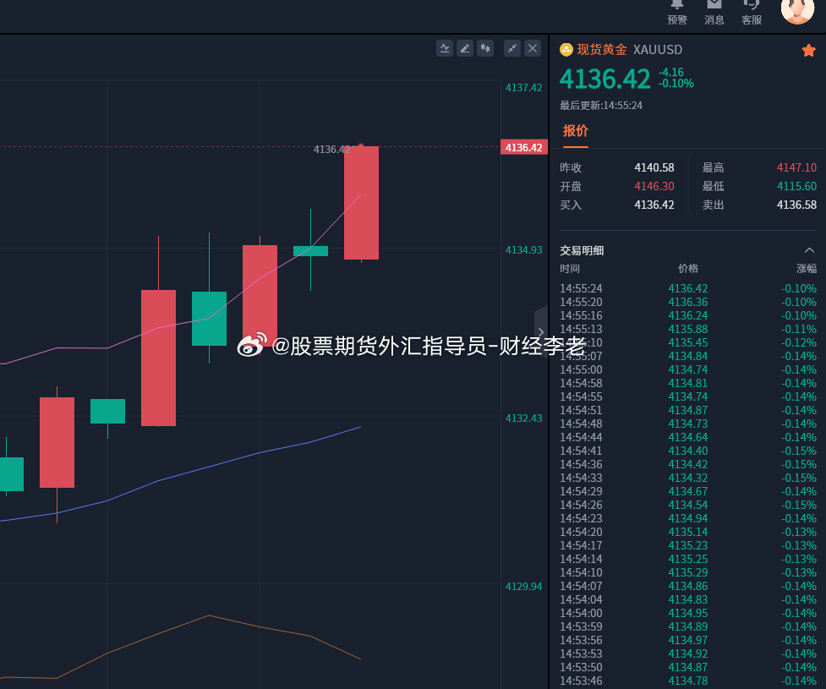826x689 pixels.
Task: Select the 14:54:29 trade row
Action: (x=688, y=491)
